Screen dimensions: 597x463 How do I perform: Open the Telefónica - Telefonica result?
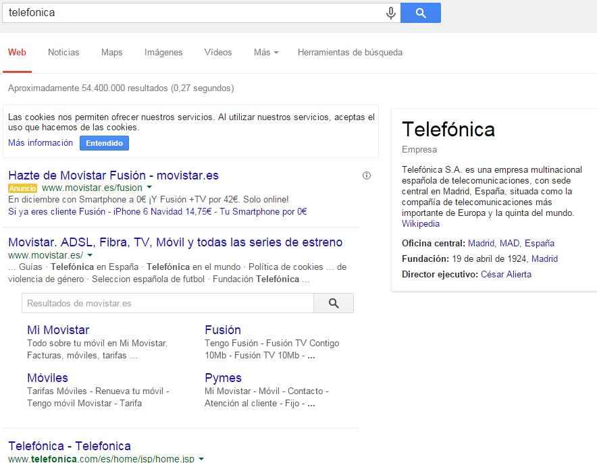70,446
